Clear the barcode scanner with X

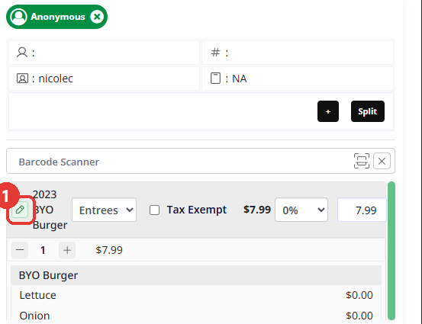[x=382, y=161]
